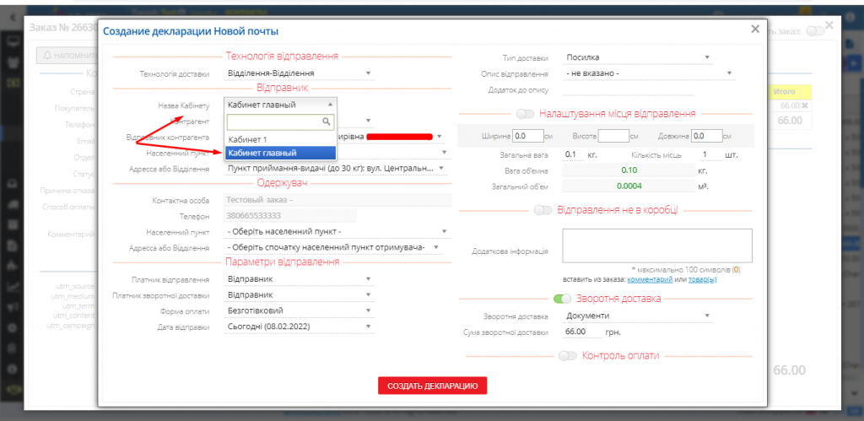Click the Додаткова інформація text area
864x421 pixels.
click(x=657, y=246)
